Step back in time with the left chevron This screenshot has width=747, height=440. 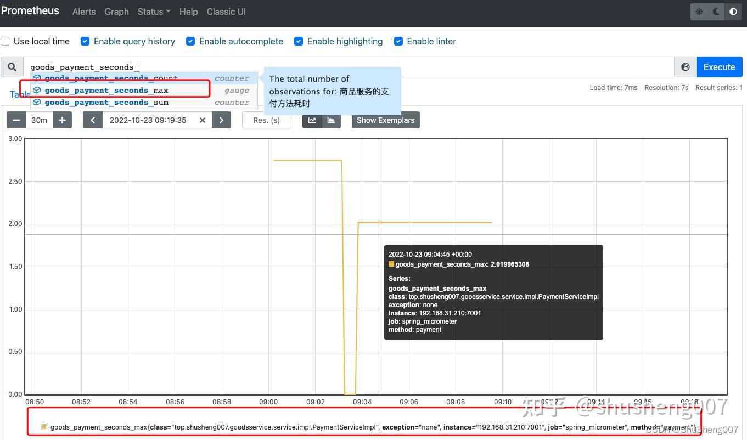click(92, 120)
